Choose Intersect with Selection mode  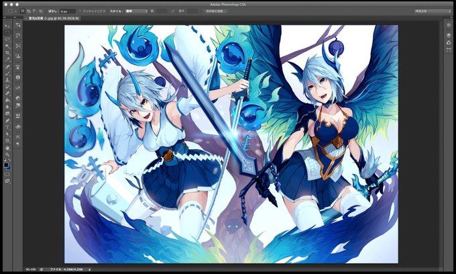(41, 11)
